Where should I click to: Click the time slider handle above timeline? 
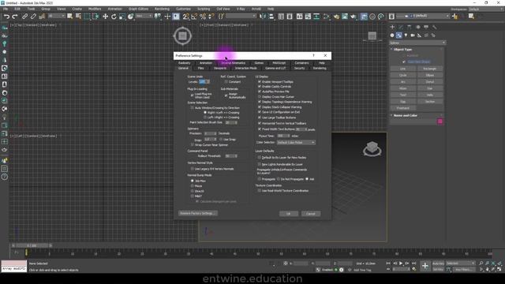click(x=32, y=245)
